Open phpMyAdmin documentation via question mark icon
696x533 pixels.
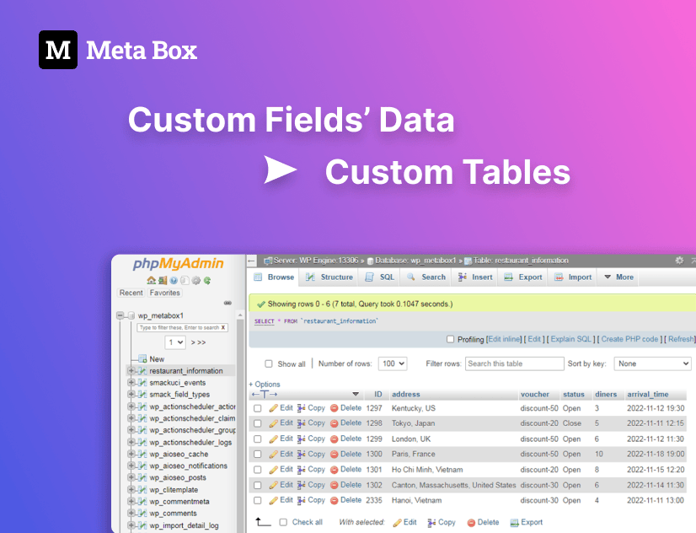[x=174, y=280]
